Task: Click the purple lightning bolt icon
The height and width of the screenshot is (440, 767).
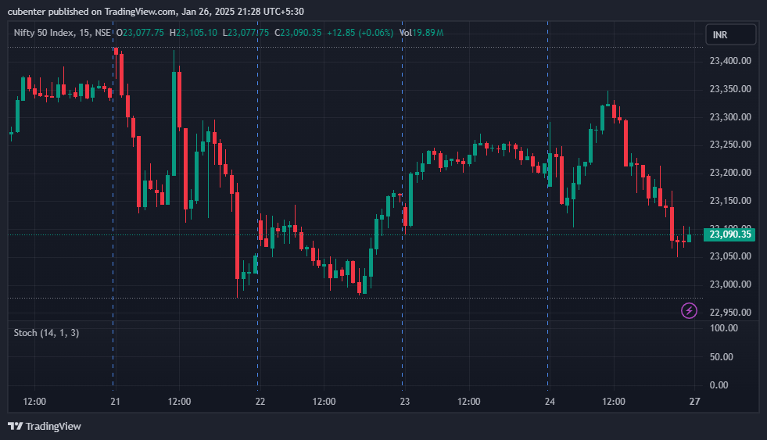Action: (689, 311)
